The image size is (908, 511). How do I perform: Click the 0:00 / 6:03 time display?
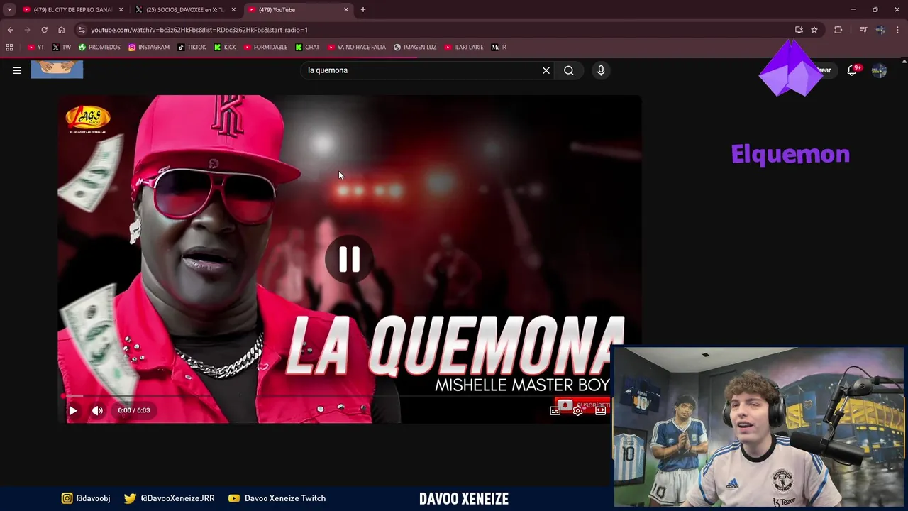tap(134, 410)
